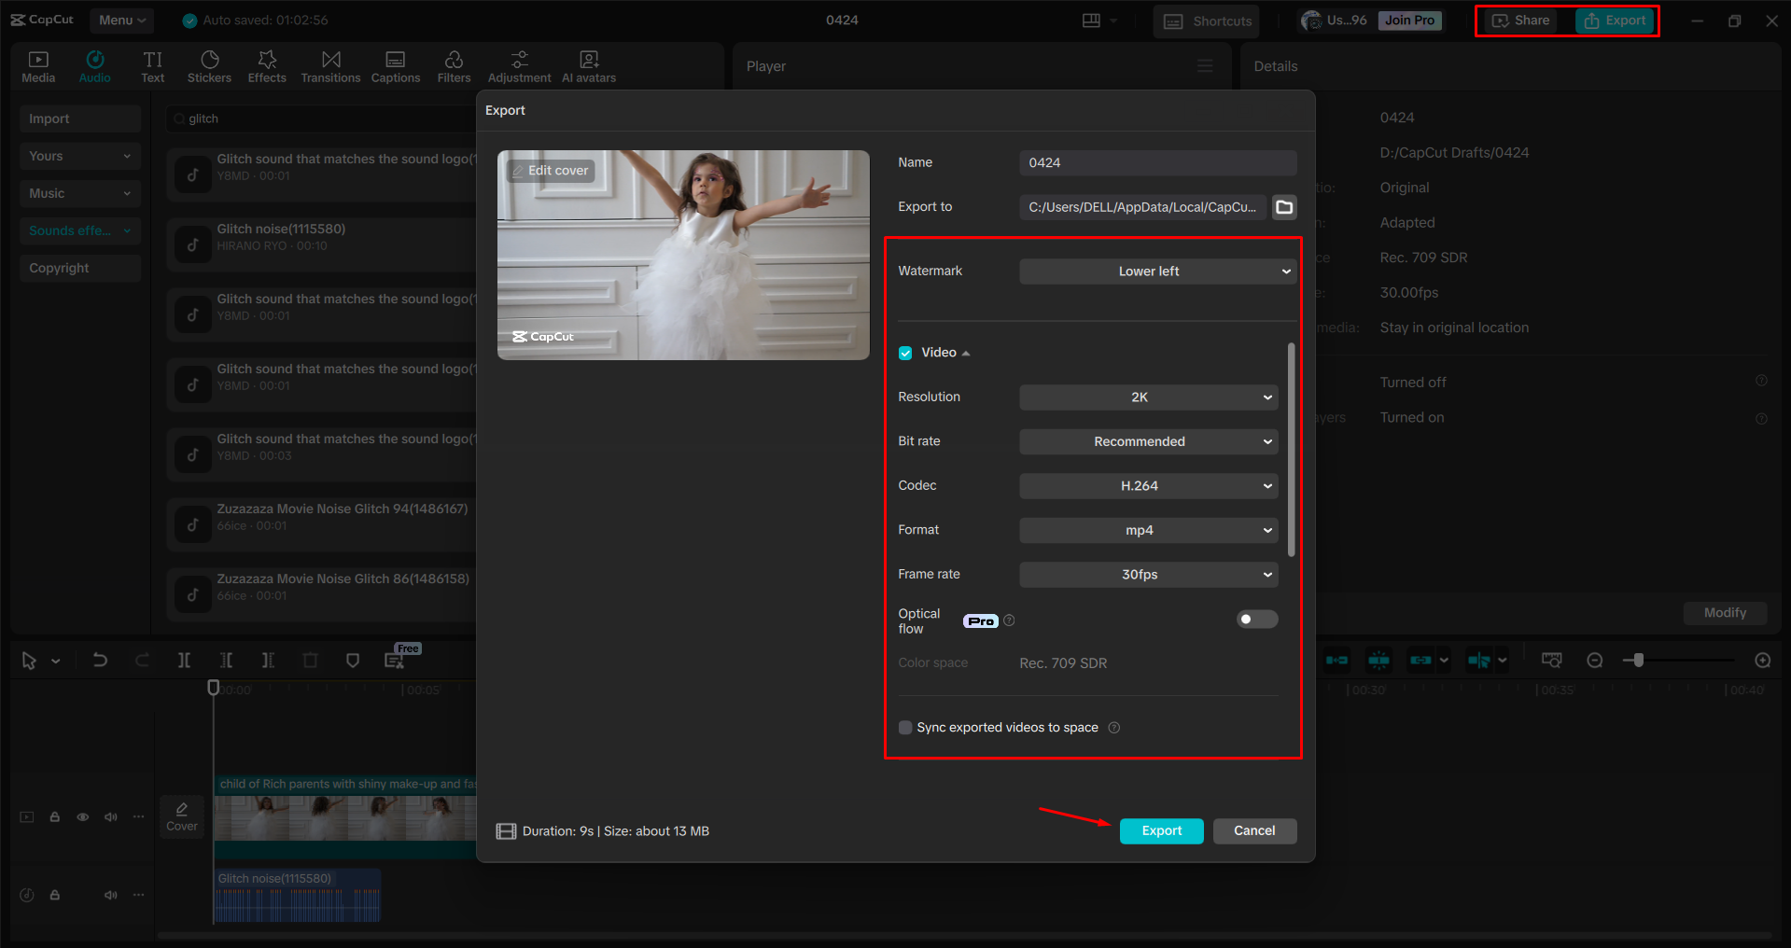The width and height of the screenshot is (1791, 948).
Task: Open the Stickers panel
Action: (209, 65)
